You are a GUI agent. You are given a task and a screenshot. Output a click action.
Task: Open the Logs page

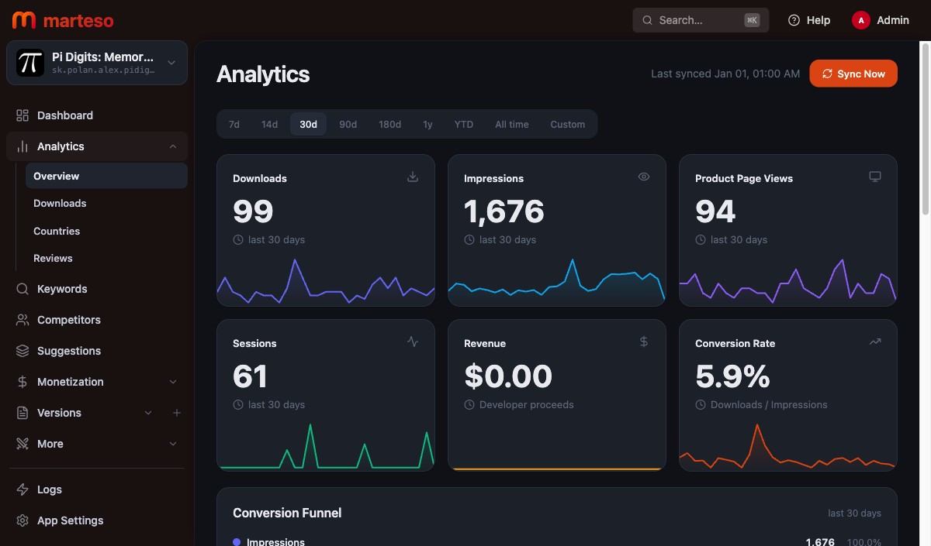[x=97, y=489]
